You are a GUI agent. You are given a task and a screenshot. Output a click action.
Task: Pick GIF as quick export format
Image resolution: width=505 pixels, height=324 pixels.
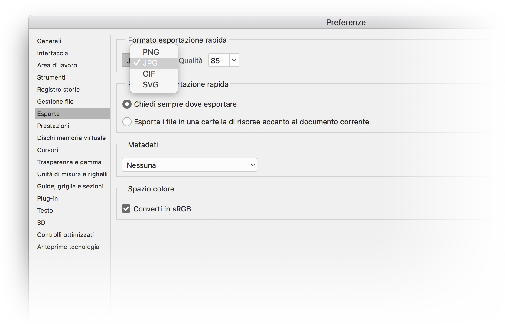tap(149, 74)
